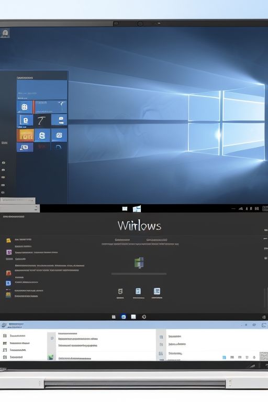This screenshot has width=268, height=402.
Task: Click the progress bar under the green logo
Action: 139,274
